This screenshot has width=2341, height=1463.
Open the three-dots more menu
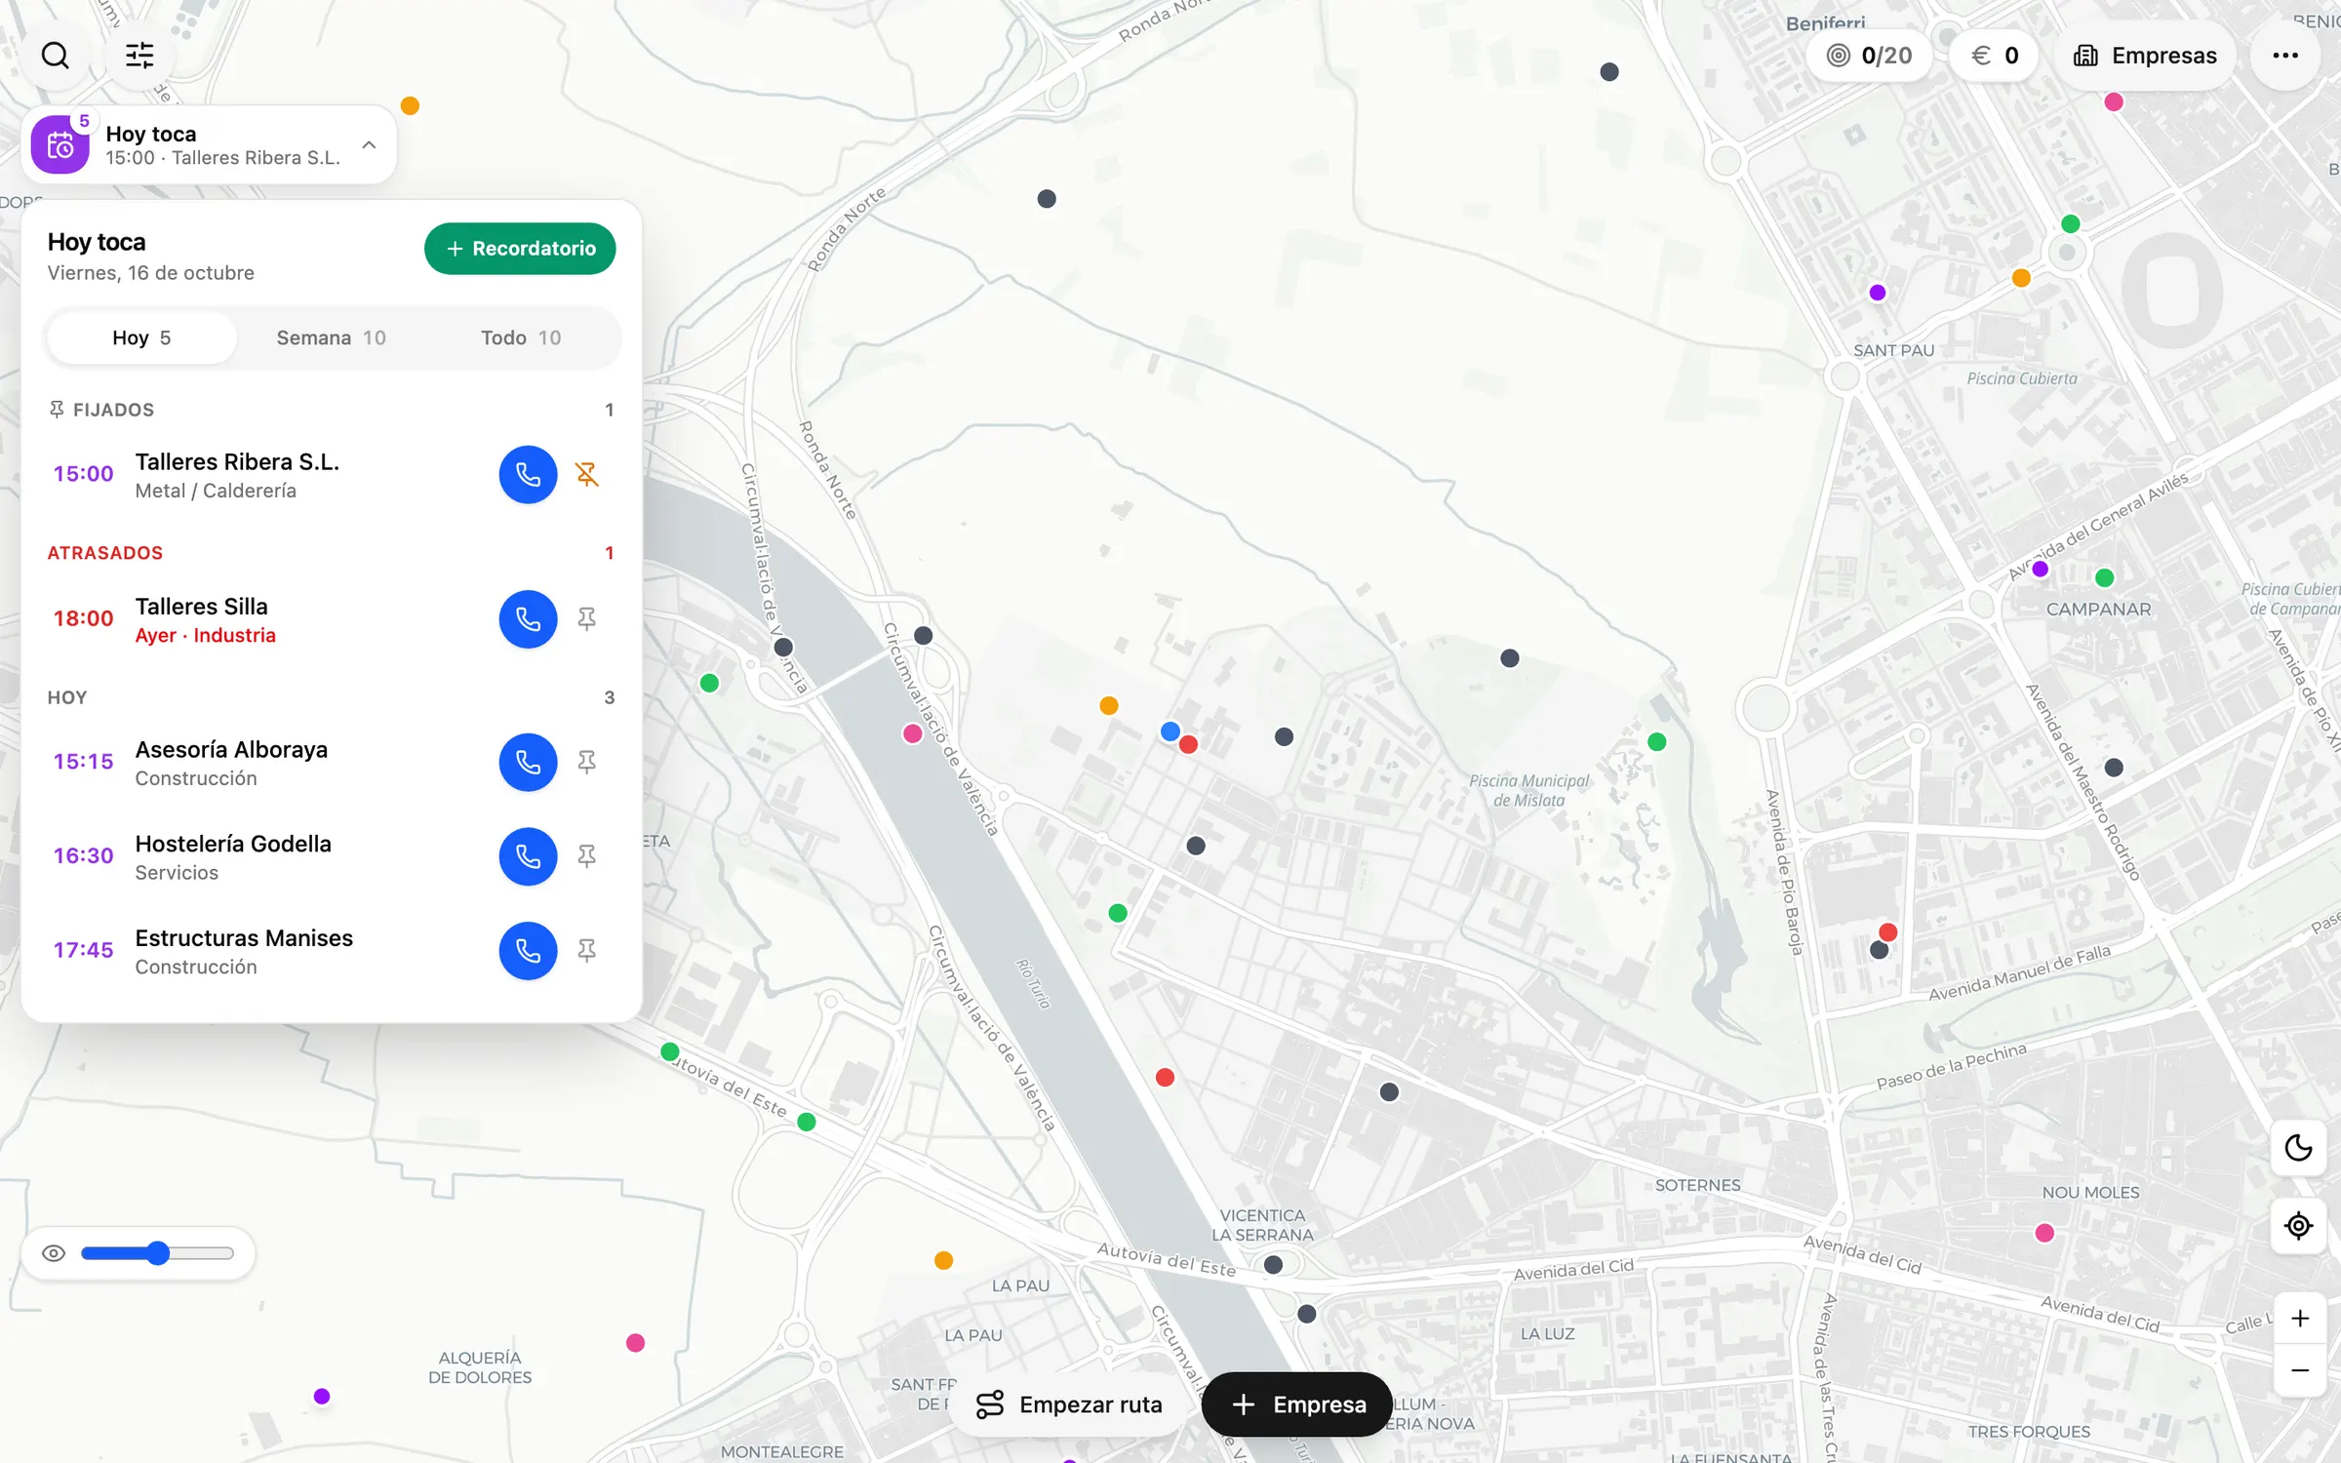[2285, 56]
